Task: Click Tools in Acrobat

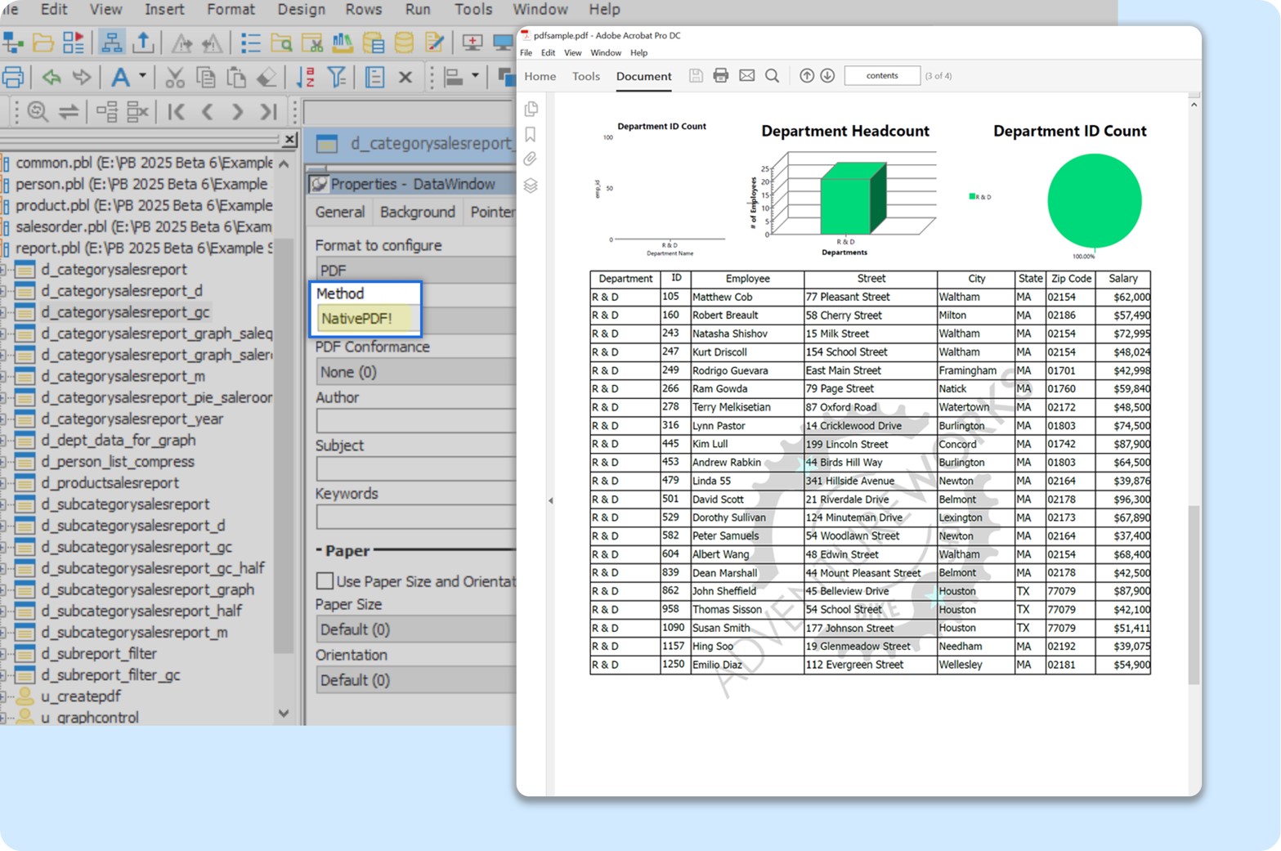Action: pos(585,76)
